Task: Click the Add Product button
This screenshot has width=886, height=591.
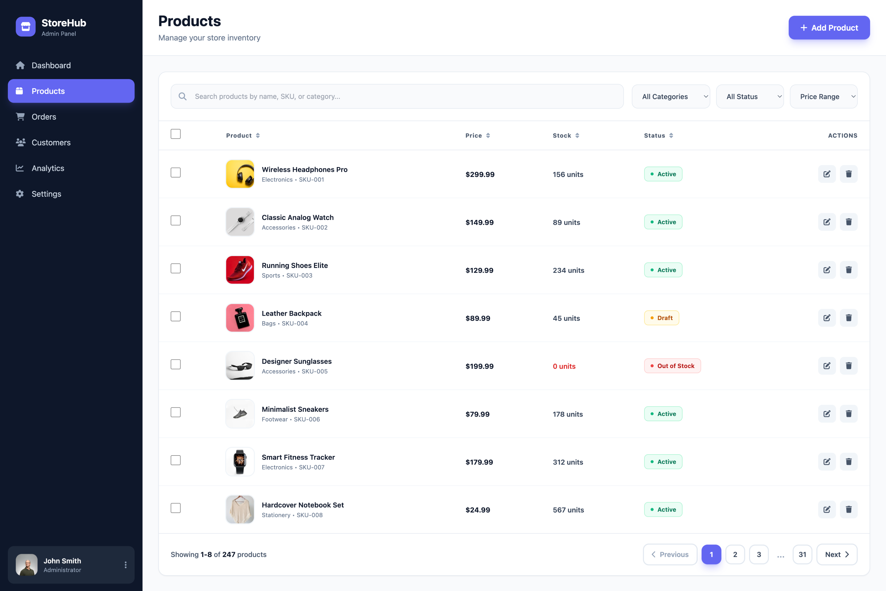Action: tap(829, 28)
